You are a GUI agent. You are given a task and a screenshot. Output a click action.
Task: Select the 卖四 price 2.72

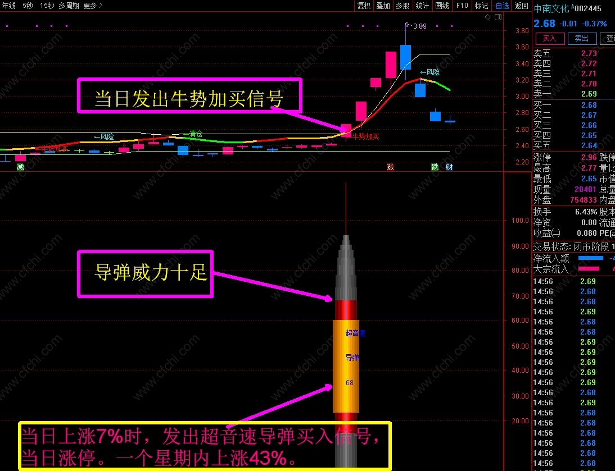pos(589,63)
